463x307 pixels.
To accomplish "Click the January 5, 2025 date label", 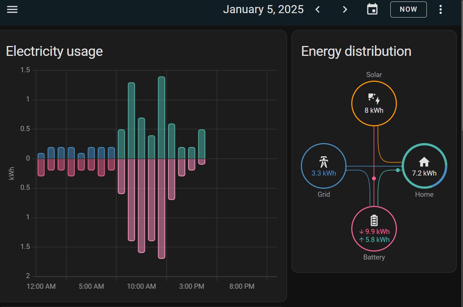I will click(x=263, y=9).
